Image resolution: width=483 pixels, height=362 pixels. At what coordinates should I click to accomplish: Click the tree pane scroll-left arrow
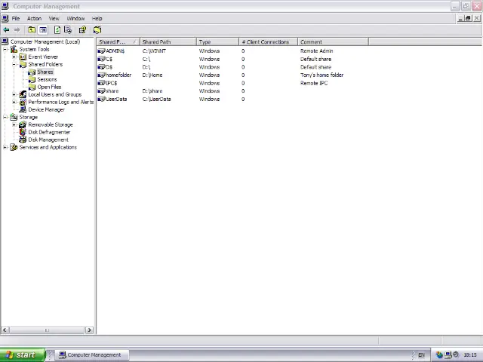(x=5, y=330)
